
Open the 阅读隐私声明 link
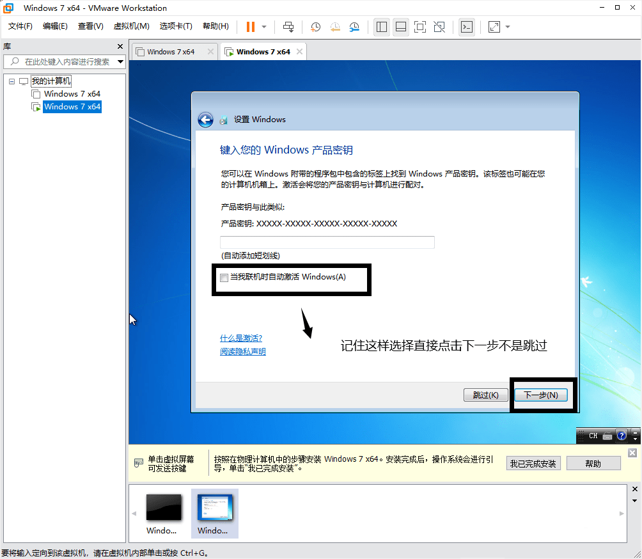pos(243,352)
